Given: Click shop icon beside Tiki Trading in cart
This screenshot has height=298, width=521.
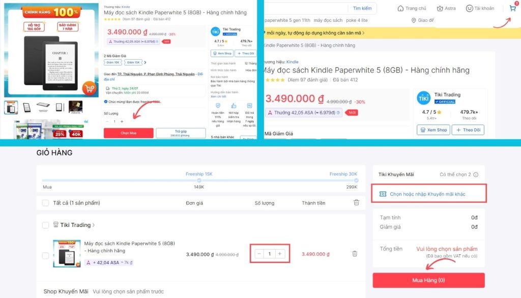Looking at the screenshot, I should pyautogui.click(x=56, y=225).
